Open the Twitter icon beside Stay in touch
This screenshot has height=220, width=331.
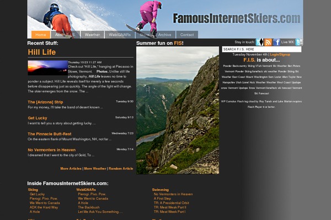tap(259, 42)
